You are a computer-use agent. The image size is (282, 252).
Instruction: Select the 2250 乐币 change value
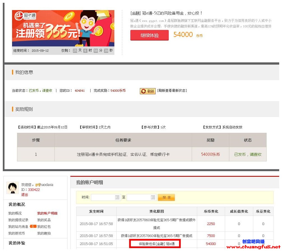211,224
